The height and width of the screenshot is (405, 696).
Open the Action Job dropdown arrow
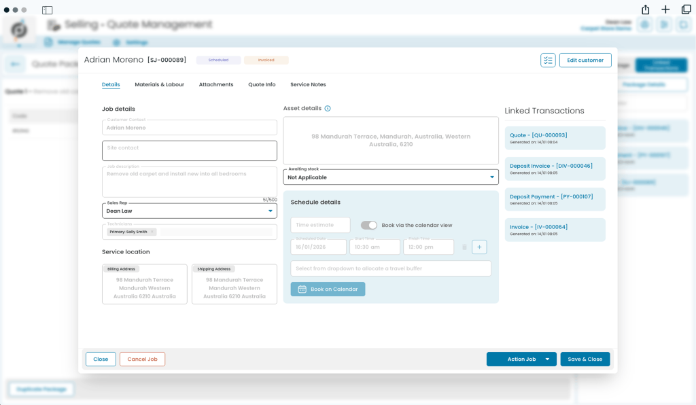click(547, 359)
